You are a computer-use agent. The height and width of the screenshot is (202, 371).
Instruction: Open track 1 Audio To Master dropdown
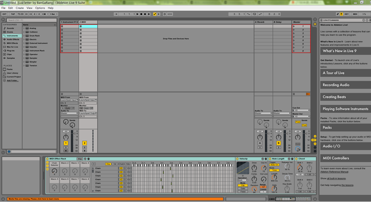coord(69,113)
